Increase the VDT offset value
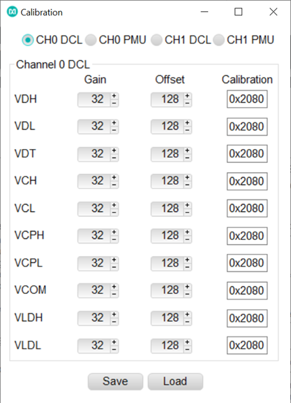The image size is (291, 403). 188,150
